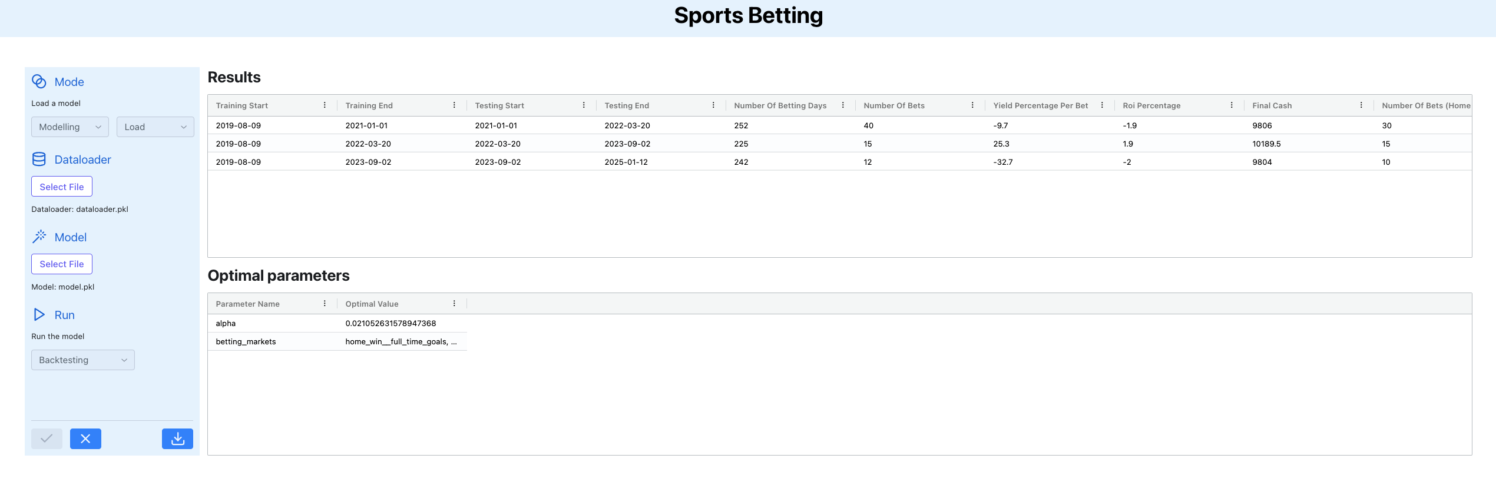This screenshot has width=1496, height=485.
Task: Expand the Load dropdown
Action: [x=155, y=127]
